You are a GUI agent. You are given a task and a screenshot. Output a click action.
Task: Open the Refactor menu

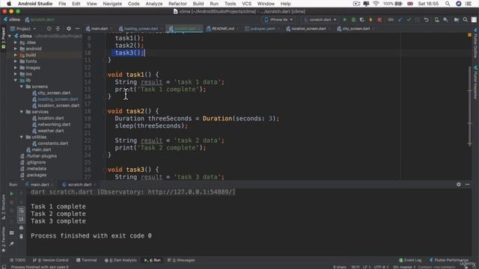click(177, 4)
